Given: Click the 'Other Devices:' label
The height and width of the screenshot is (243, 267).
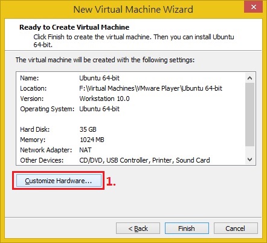Looking at the screenshot, I should [x=42, y=160].
